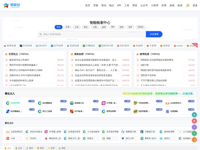Select the 文章 search category pill
The height and width of the screenshot is (150, 200).
point(68,27)
